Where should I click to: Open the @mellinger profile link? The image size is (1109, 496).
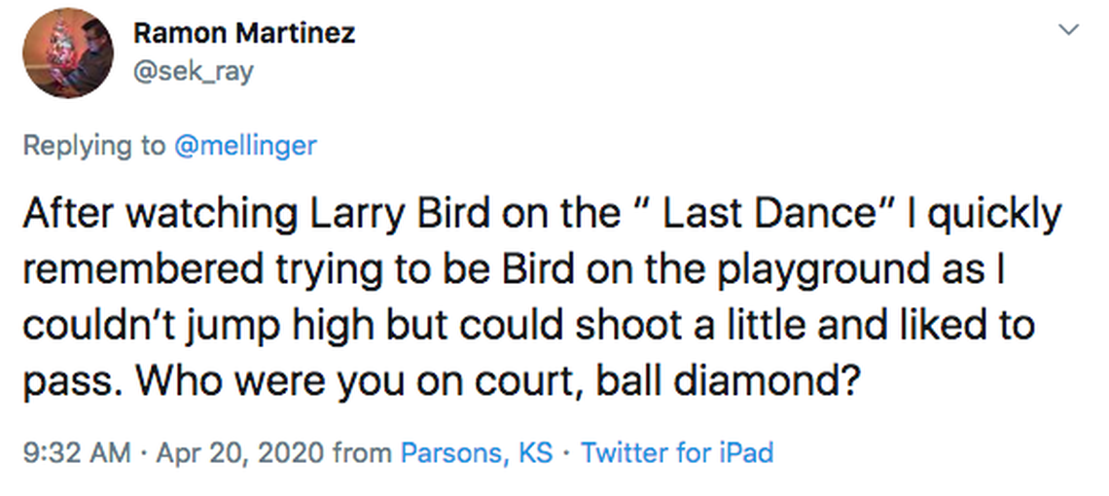pyautogui.click(x=245, y=146)
